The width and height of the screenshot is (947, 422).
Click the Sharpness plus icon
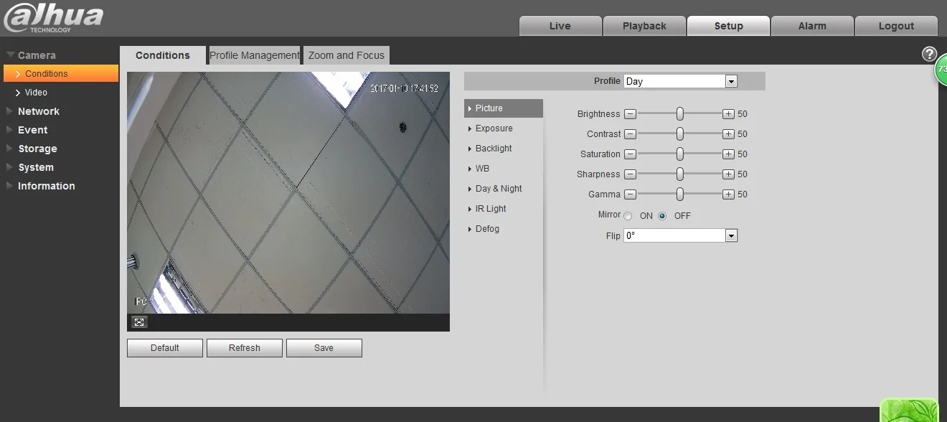tap(728, 174)
